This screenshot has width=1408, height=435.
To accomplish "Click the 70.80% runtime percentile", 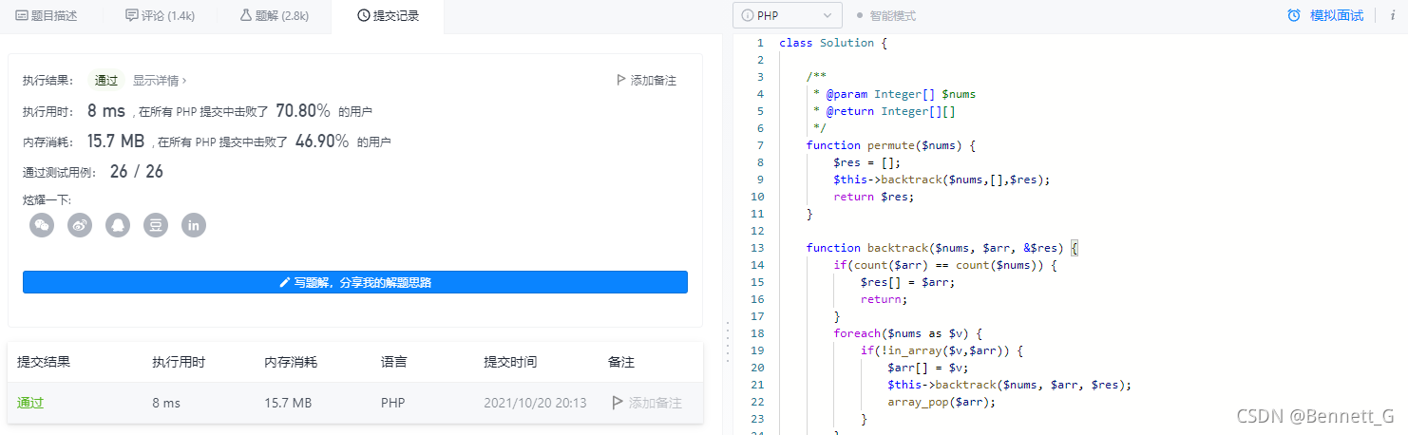I will 304,111.
